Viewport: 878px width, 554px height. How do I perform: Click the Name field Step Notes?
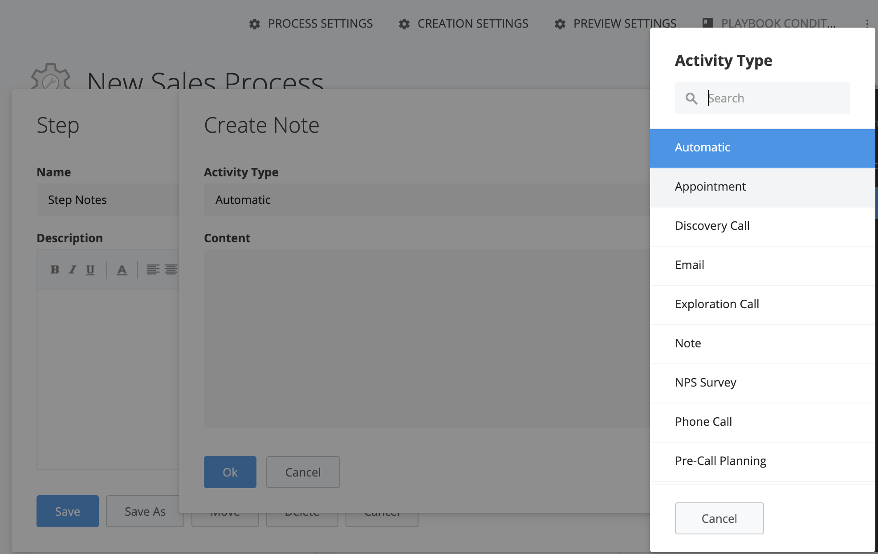(108, 200)
